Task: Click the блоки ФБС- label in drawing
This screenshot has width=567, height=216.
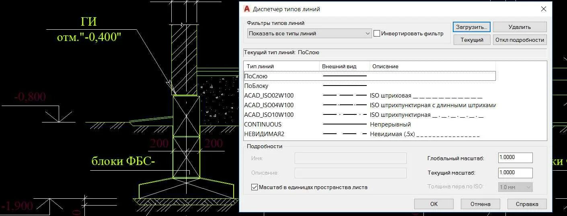Action: pyautogui.click(x=123, y=161)
